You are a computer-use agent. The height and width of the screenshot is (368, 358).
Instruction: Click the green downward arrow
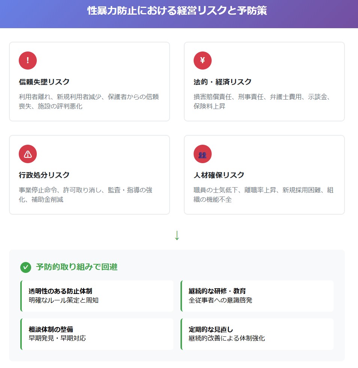tap(177, 235)
